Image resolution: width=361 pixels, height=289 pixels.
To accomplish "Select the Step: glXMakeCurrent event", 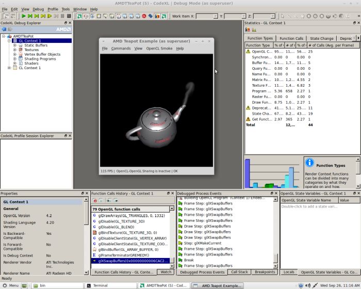I will [x=225, y=243].
